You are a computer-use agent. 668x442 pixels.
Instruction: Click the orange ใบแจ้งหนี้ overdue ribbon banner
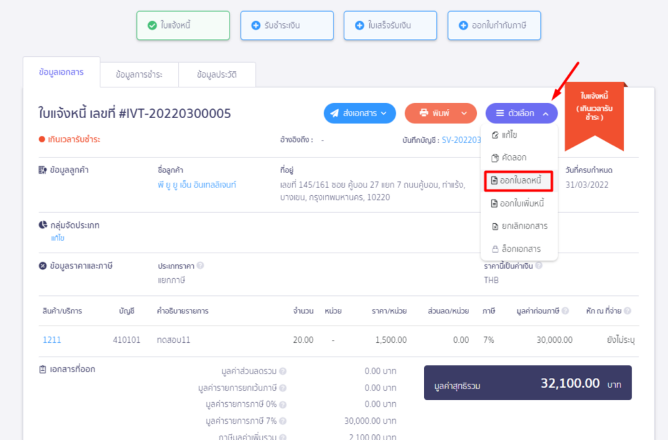594,115
